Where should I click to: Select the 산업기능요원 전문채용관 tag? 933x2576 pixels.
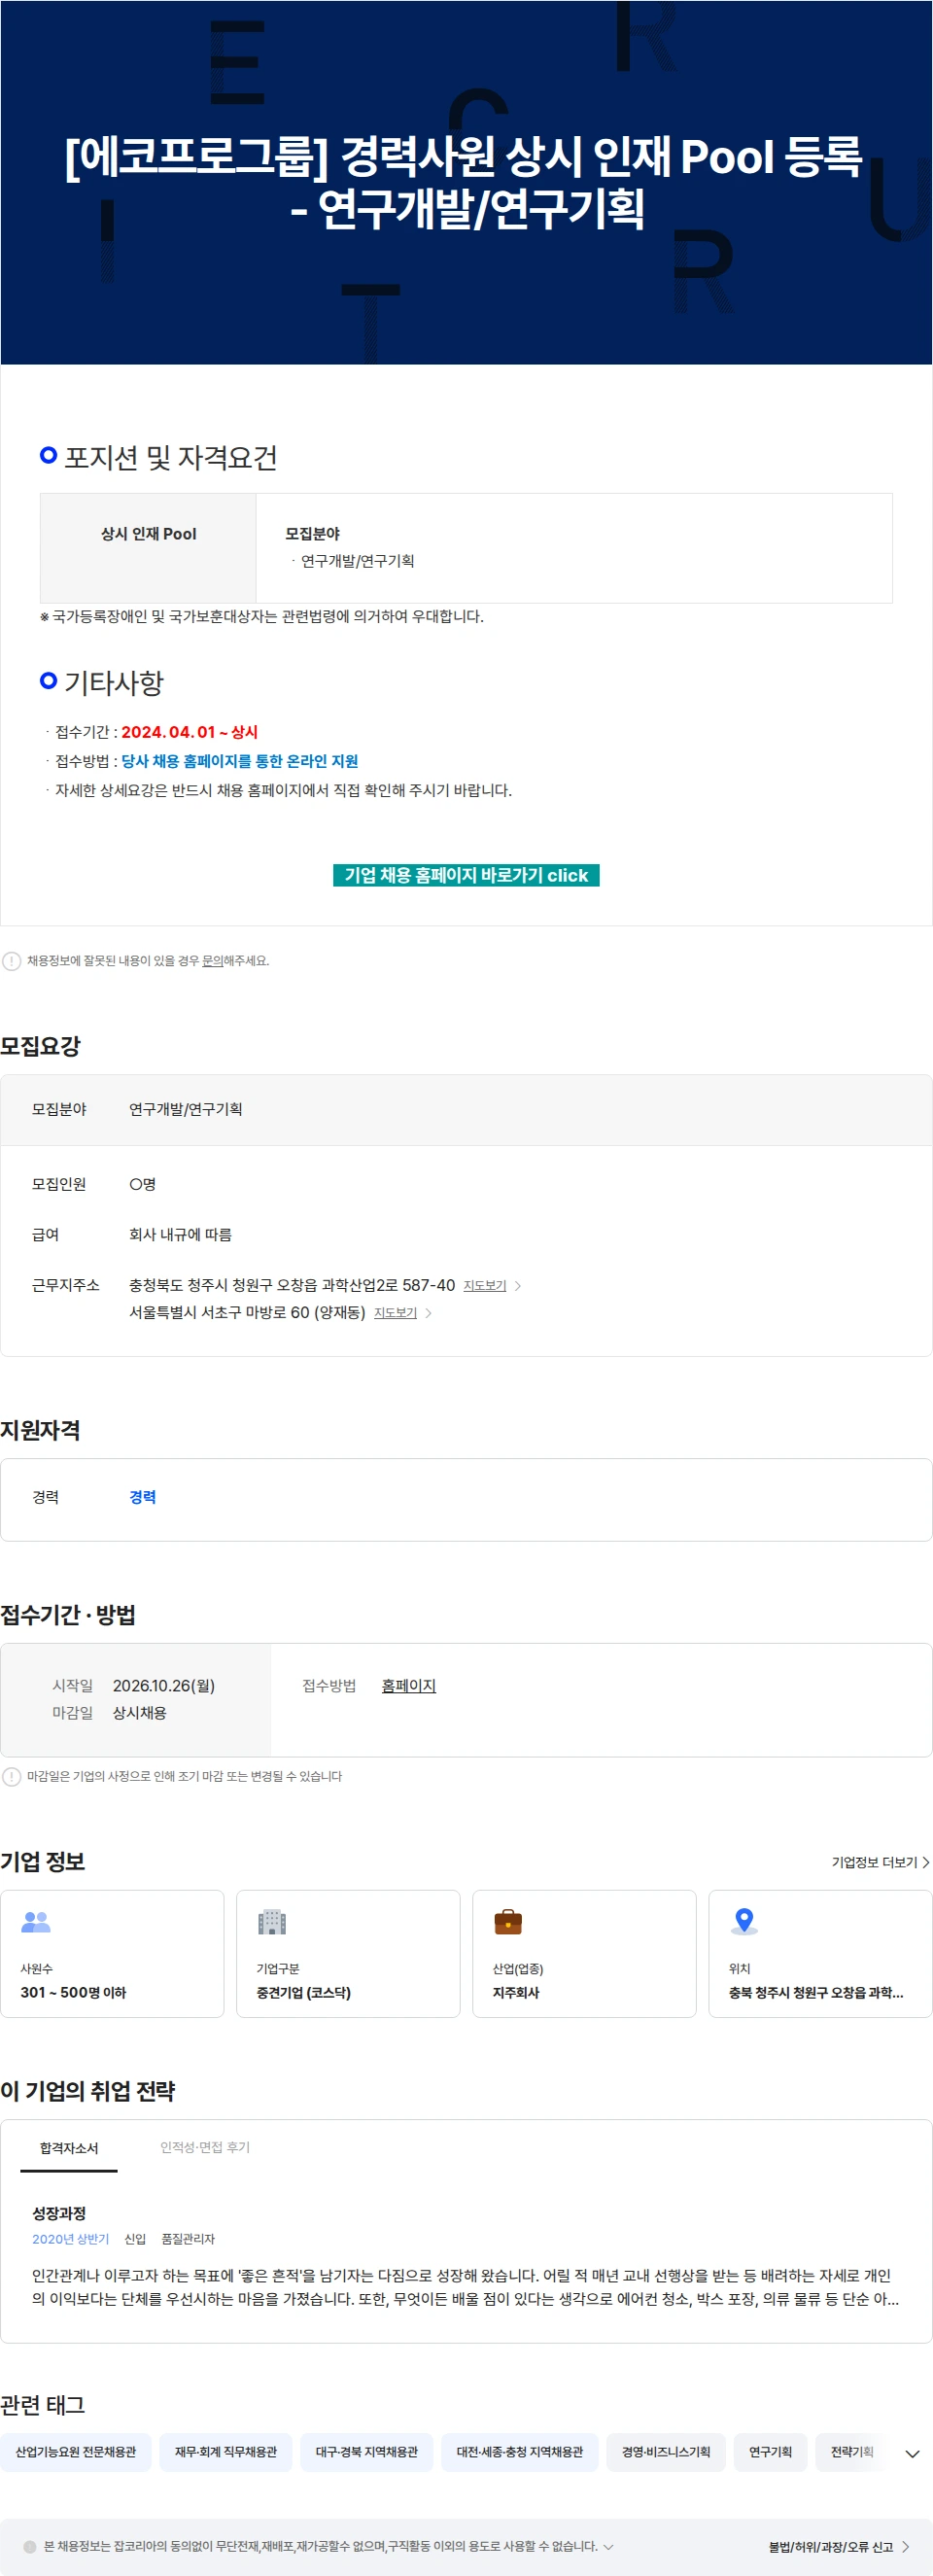[76, 2452]
